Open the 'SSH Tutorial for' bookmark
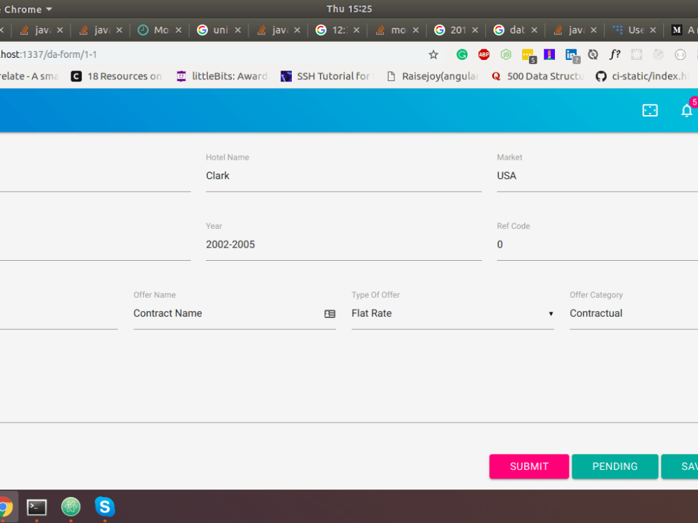698x523 pixels. pyautogui.click(x=327, y=77)
